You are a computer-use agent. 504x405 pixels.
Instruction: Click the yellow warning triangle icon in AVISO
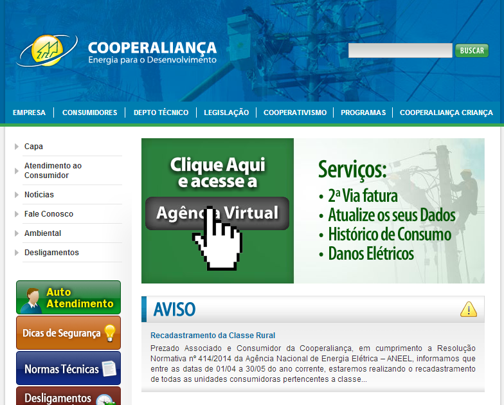tap(468, 309)
